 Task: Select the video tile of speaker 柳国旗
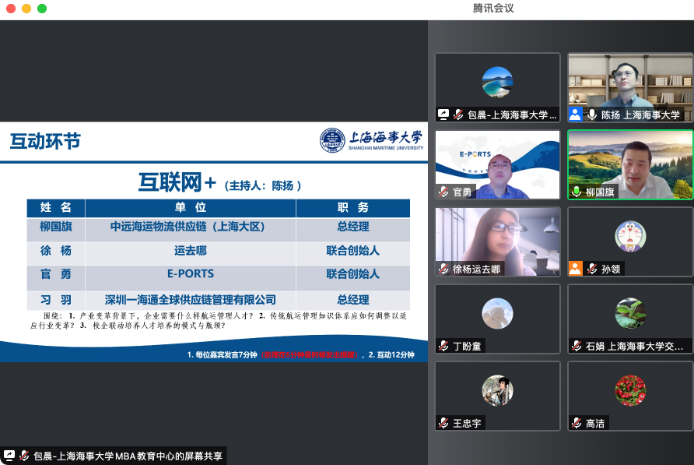(630, 164)
